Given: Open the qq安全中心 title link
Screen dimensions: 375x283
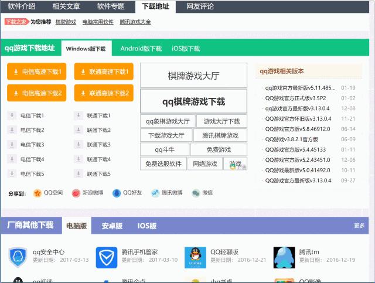Looking at the screenshot, I should tap(49, 252).
